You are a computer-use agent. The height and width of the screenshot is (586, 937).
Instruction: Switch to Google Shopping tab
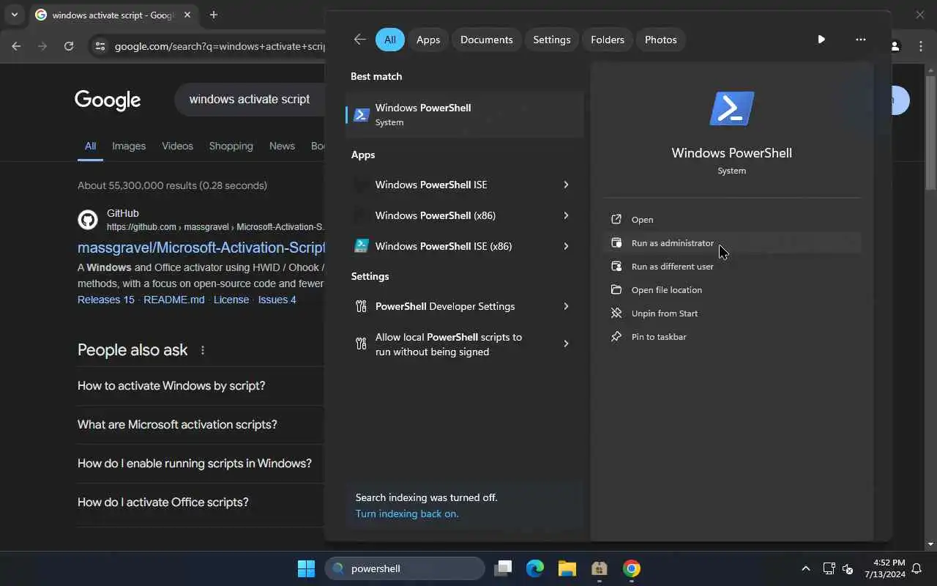click(231, 146)
